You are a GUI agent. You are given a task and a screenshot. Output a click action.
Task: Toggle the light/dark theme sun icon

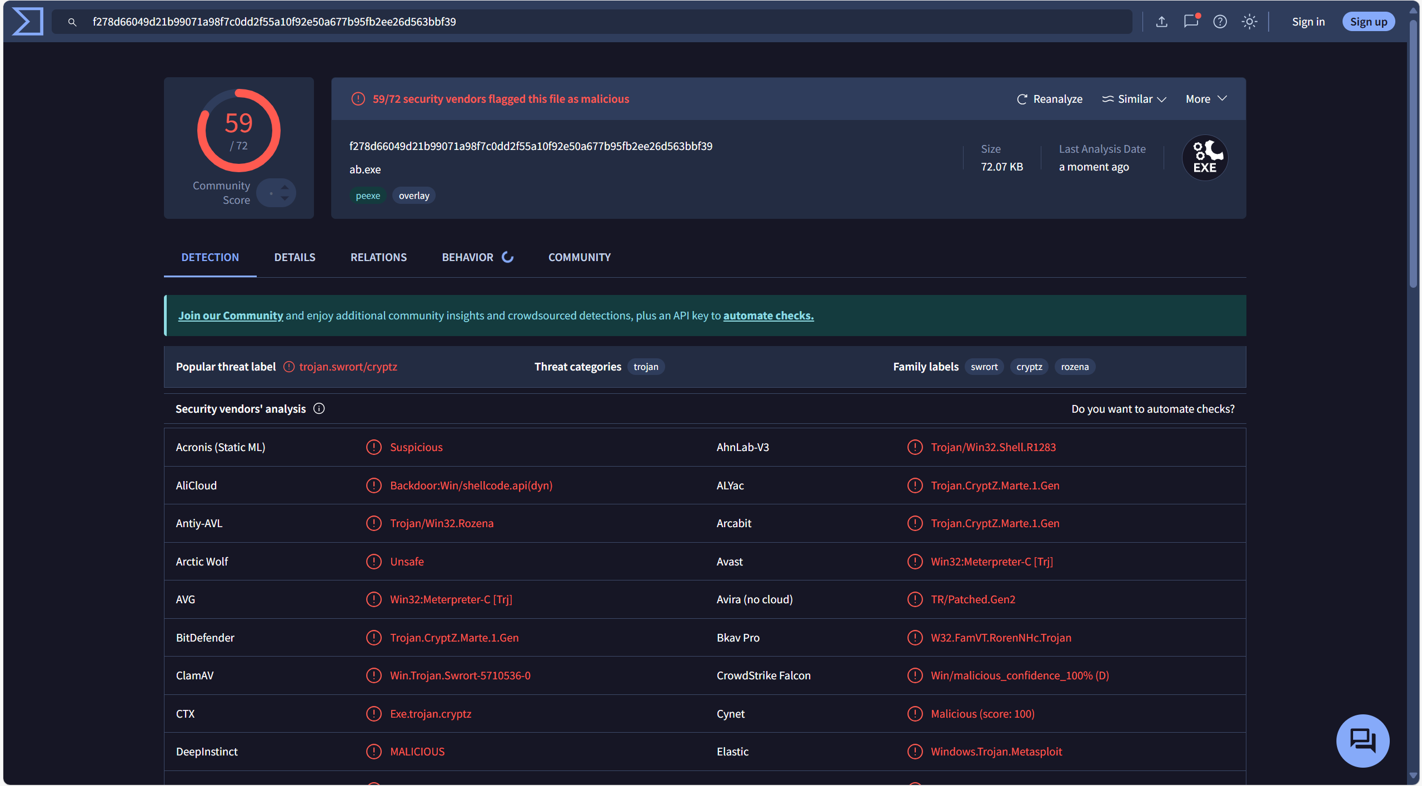click(x=1249, y=22)
